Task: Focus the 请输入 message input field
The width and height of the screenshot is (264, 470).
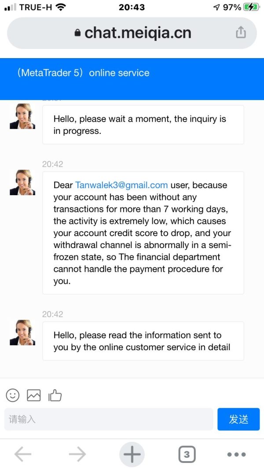Action: [109, 419]
